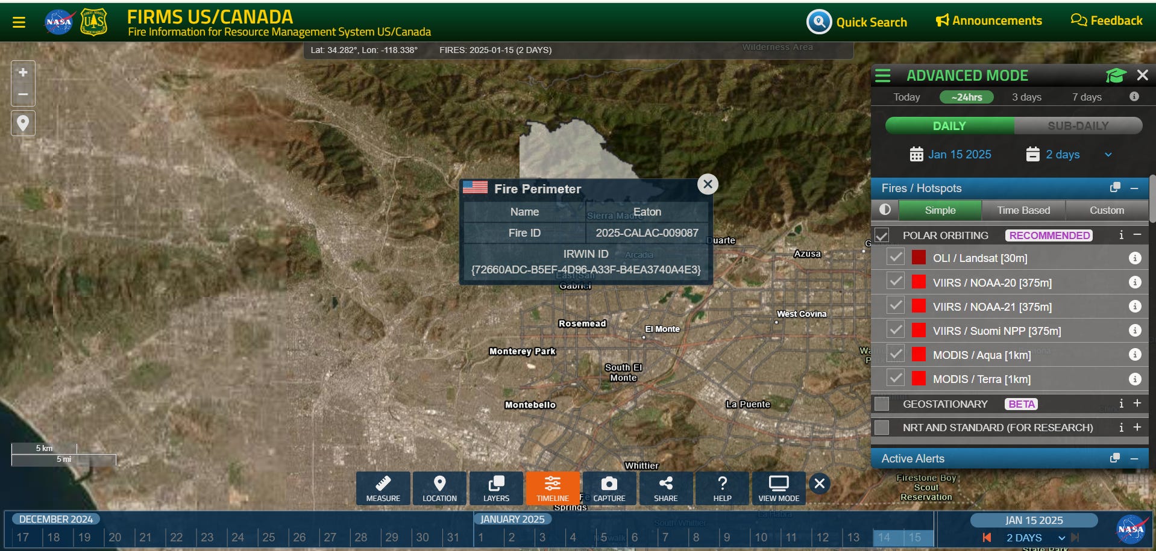Collapse the Fires / Hotspots panel
Screen dimensions: 1156x551
tap(1134, 188)
